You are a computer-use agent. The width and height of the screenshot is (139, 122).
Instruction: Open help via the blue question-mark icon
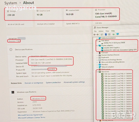106,34
